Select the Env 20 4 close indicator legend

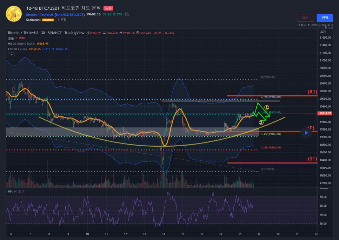18,49
